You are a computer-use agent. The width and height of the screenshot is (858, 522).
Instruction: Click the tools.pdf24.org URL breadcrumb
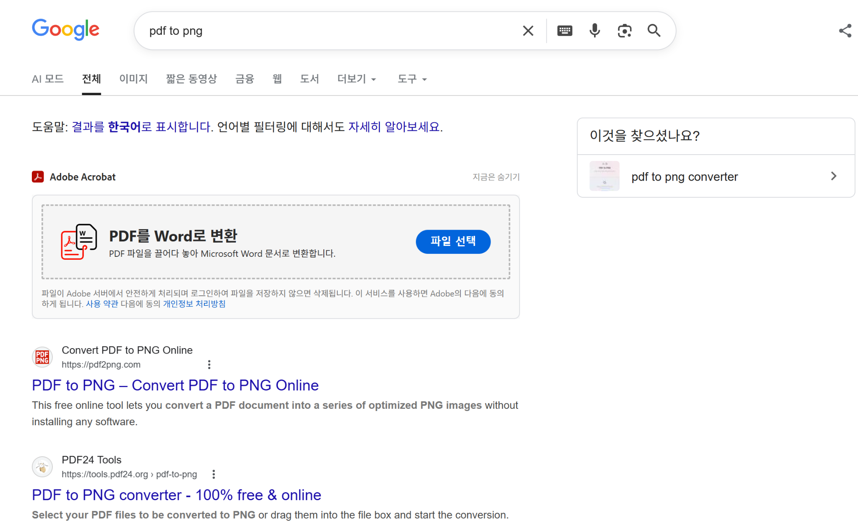point(129,474)
